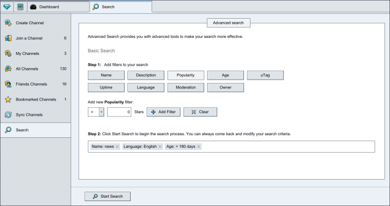
Task: Click the Friends Channels icon
Action: click(x=8, y=84)
